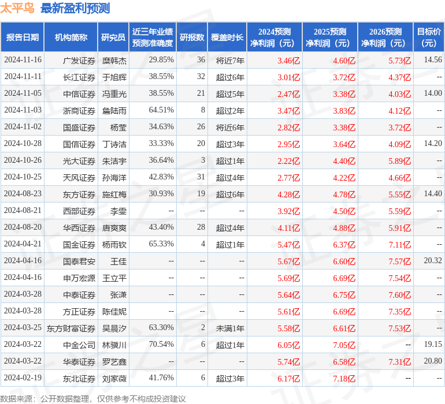Click the 2024预测净利润 column header
Viewport: 445px width, 404px height.
(275, 38)
